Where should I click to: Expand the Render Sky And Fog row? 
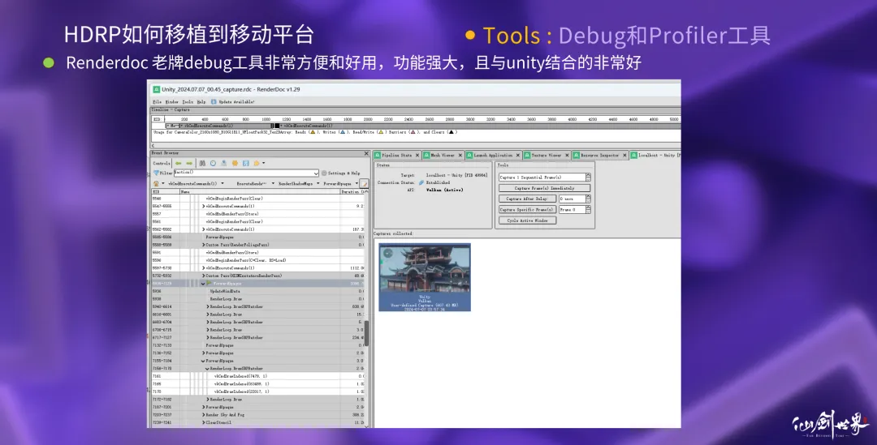203,415
